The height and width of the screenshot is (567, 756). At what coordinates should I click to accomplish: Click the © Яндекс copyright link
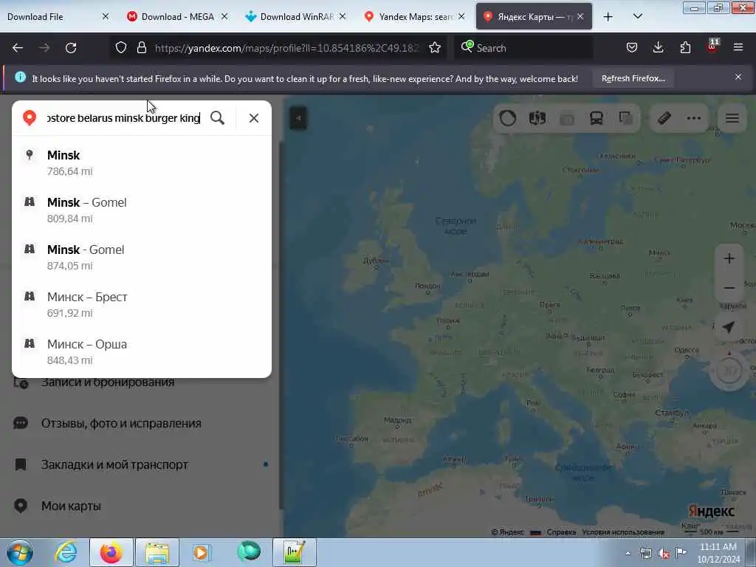tap(508, 532)
